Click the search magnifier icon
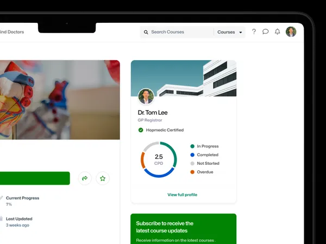The width and height of the screenshot is (326, 244). [x=146, y=32]
